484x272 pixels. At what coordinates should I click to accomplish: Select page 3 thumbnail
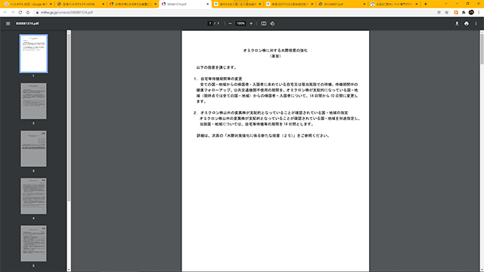33,149
